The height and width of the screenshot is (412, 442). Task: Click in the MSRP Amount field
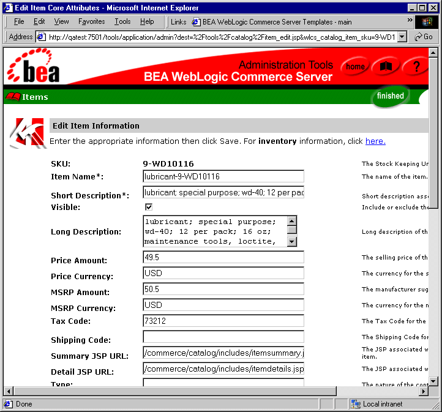click(x=223, y=289)
